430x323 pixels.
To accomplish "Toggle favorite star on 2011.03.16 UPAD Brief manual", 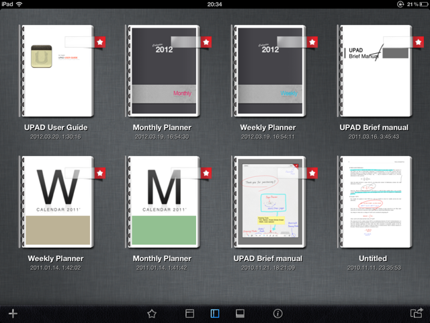I will point(419,42).
